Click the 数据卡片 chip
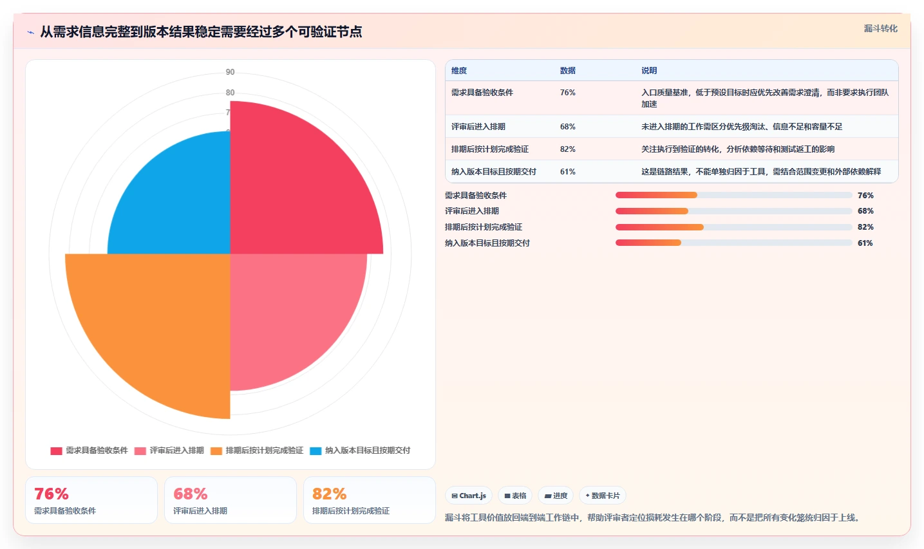924x549 pixels. coord(603,496)
